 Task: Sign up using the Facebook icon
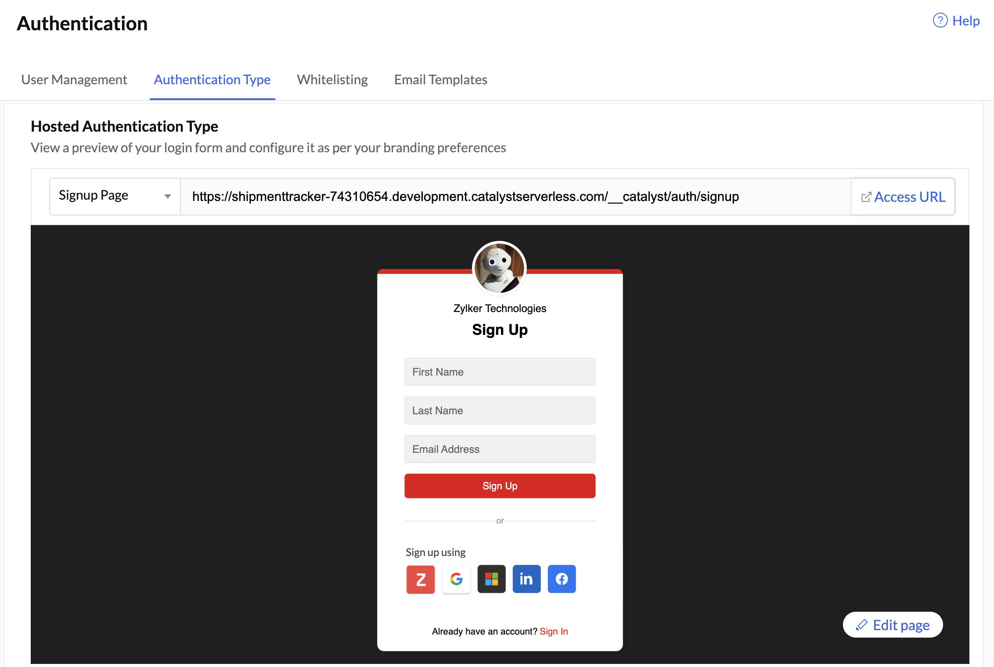(561, 579)
